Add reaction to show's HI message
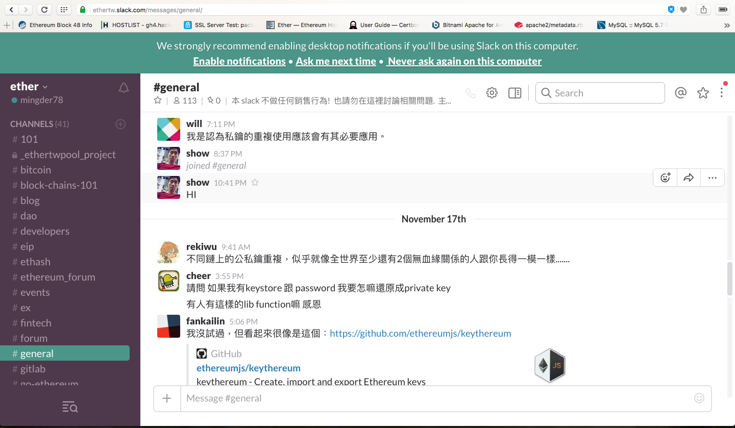 point(665,178)
